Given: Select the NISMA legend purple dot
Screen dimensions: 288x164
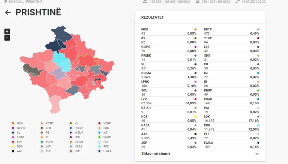Looking at the screenshot, I should (71, 132).
